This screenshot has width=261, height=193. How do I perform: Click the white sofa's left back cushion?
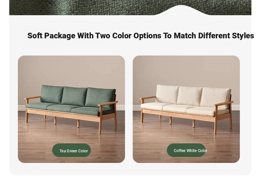point(167,94)
